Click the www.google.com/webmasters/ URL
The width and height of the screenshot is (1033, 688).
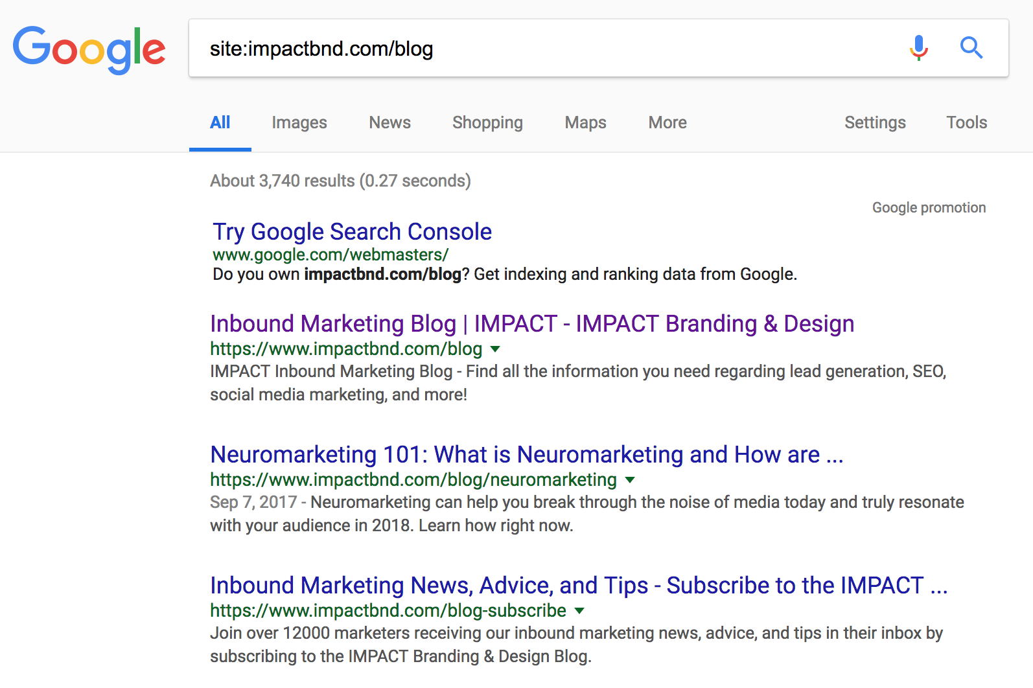tap(331, 255)
